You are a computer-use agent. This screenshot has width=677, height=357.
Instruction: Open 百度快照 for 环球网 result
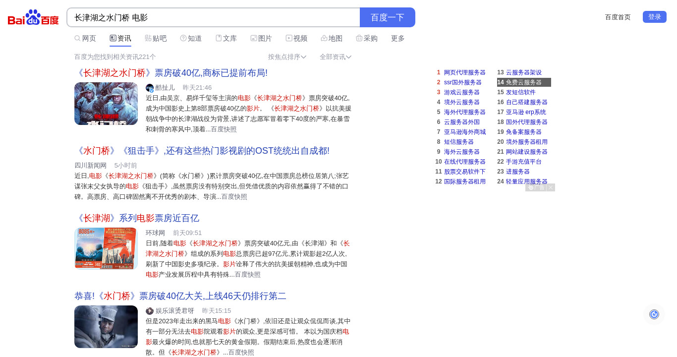click(x=247, y=275)
